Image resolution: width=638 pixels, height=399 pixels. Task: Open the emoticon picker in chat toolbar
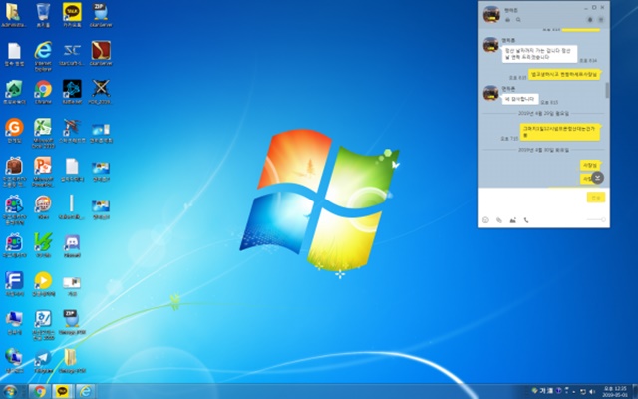[x=485, y=220]
